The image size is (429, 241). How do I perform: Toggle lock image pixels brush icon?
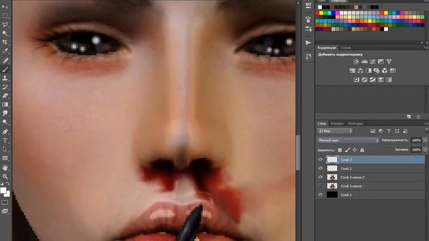click(347, 150)
